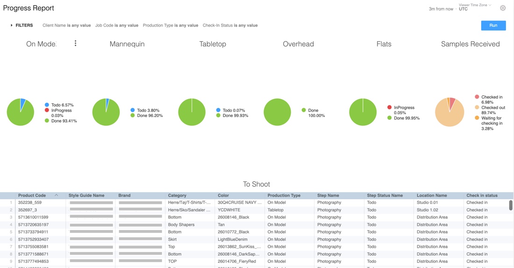The image size is (514, 268).
Task: Expand the FILTERS section
Action: (x=21, y=25)
